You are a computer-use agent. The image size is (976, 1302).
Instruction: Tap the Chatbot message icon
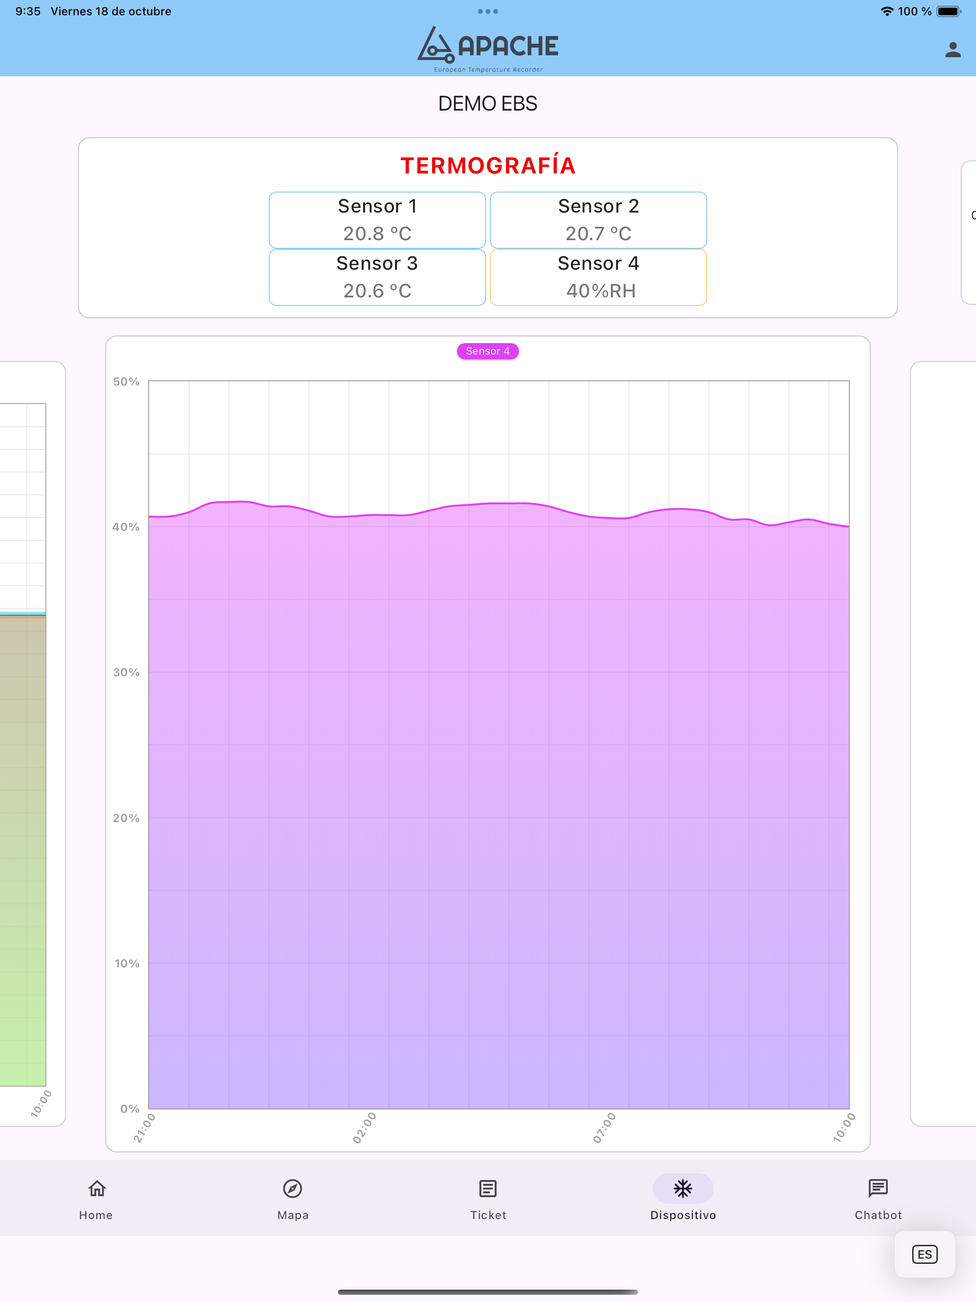pos(878,1189)
